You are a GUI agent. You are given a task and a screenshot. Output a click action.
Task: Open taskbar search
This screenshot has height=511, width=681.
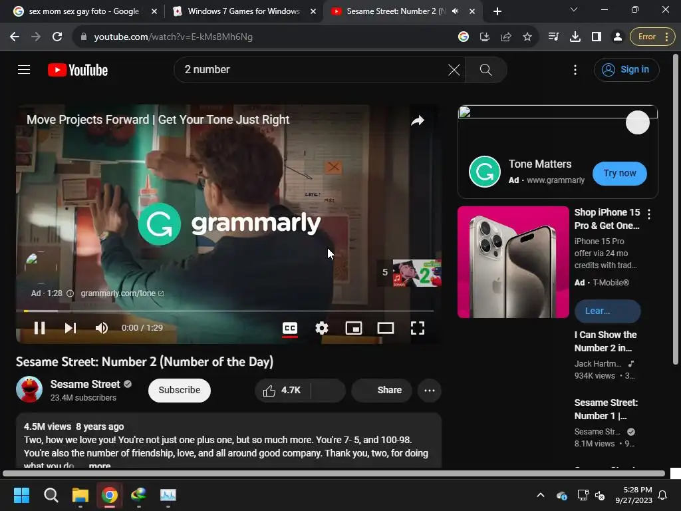click(x=51, y=495)
